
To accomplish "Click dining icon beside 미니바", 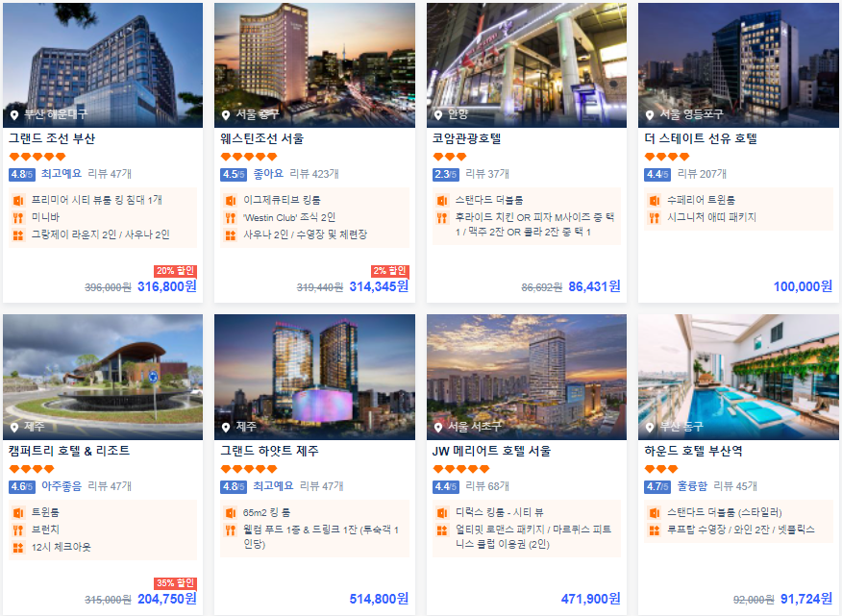I will [x=18, y=218].
